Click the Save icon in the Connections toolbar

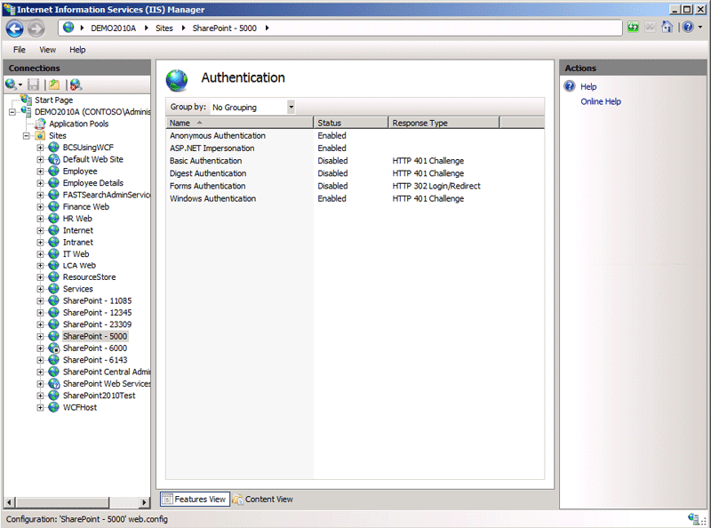tap(33, 84)
